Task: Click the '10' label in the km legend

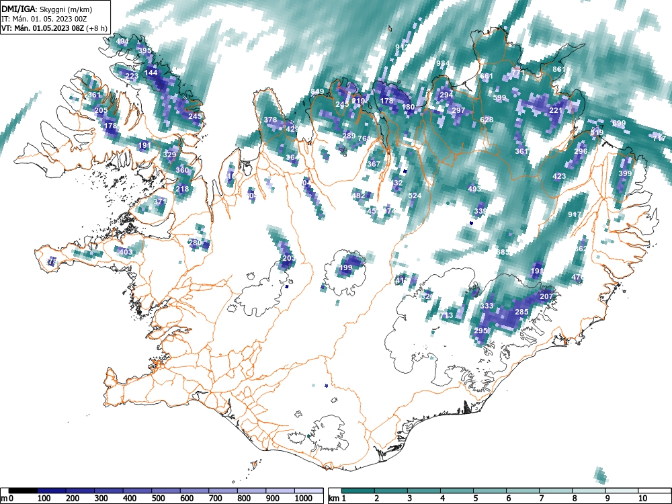Action: [x=642, y=499]
